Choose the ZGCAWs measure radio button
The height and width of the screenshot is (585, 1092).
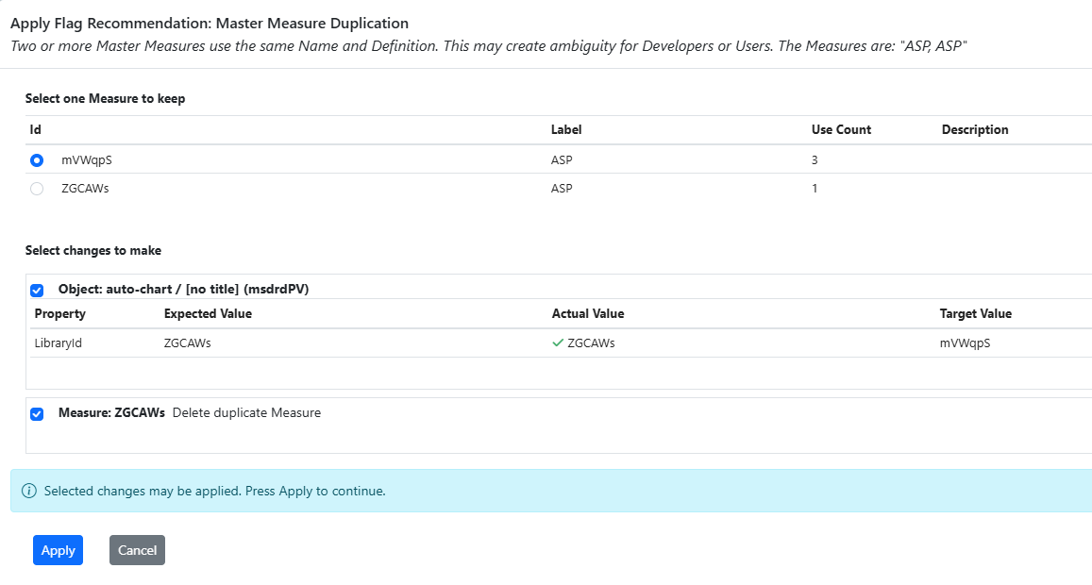[37, 189]
